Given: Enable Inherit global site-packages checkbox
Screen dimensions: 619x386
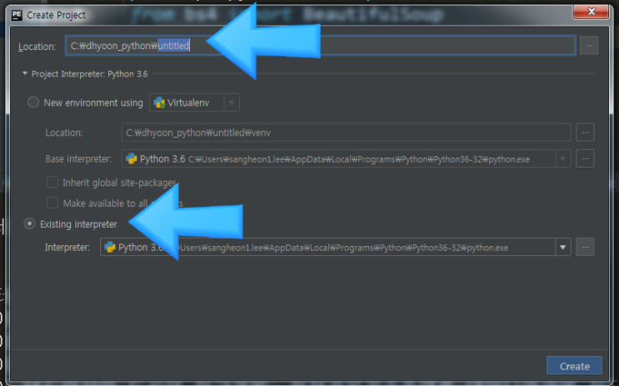Looking at the screenshot, I should (52, 182).
